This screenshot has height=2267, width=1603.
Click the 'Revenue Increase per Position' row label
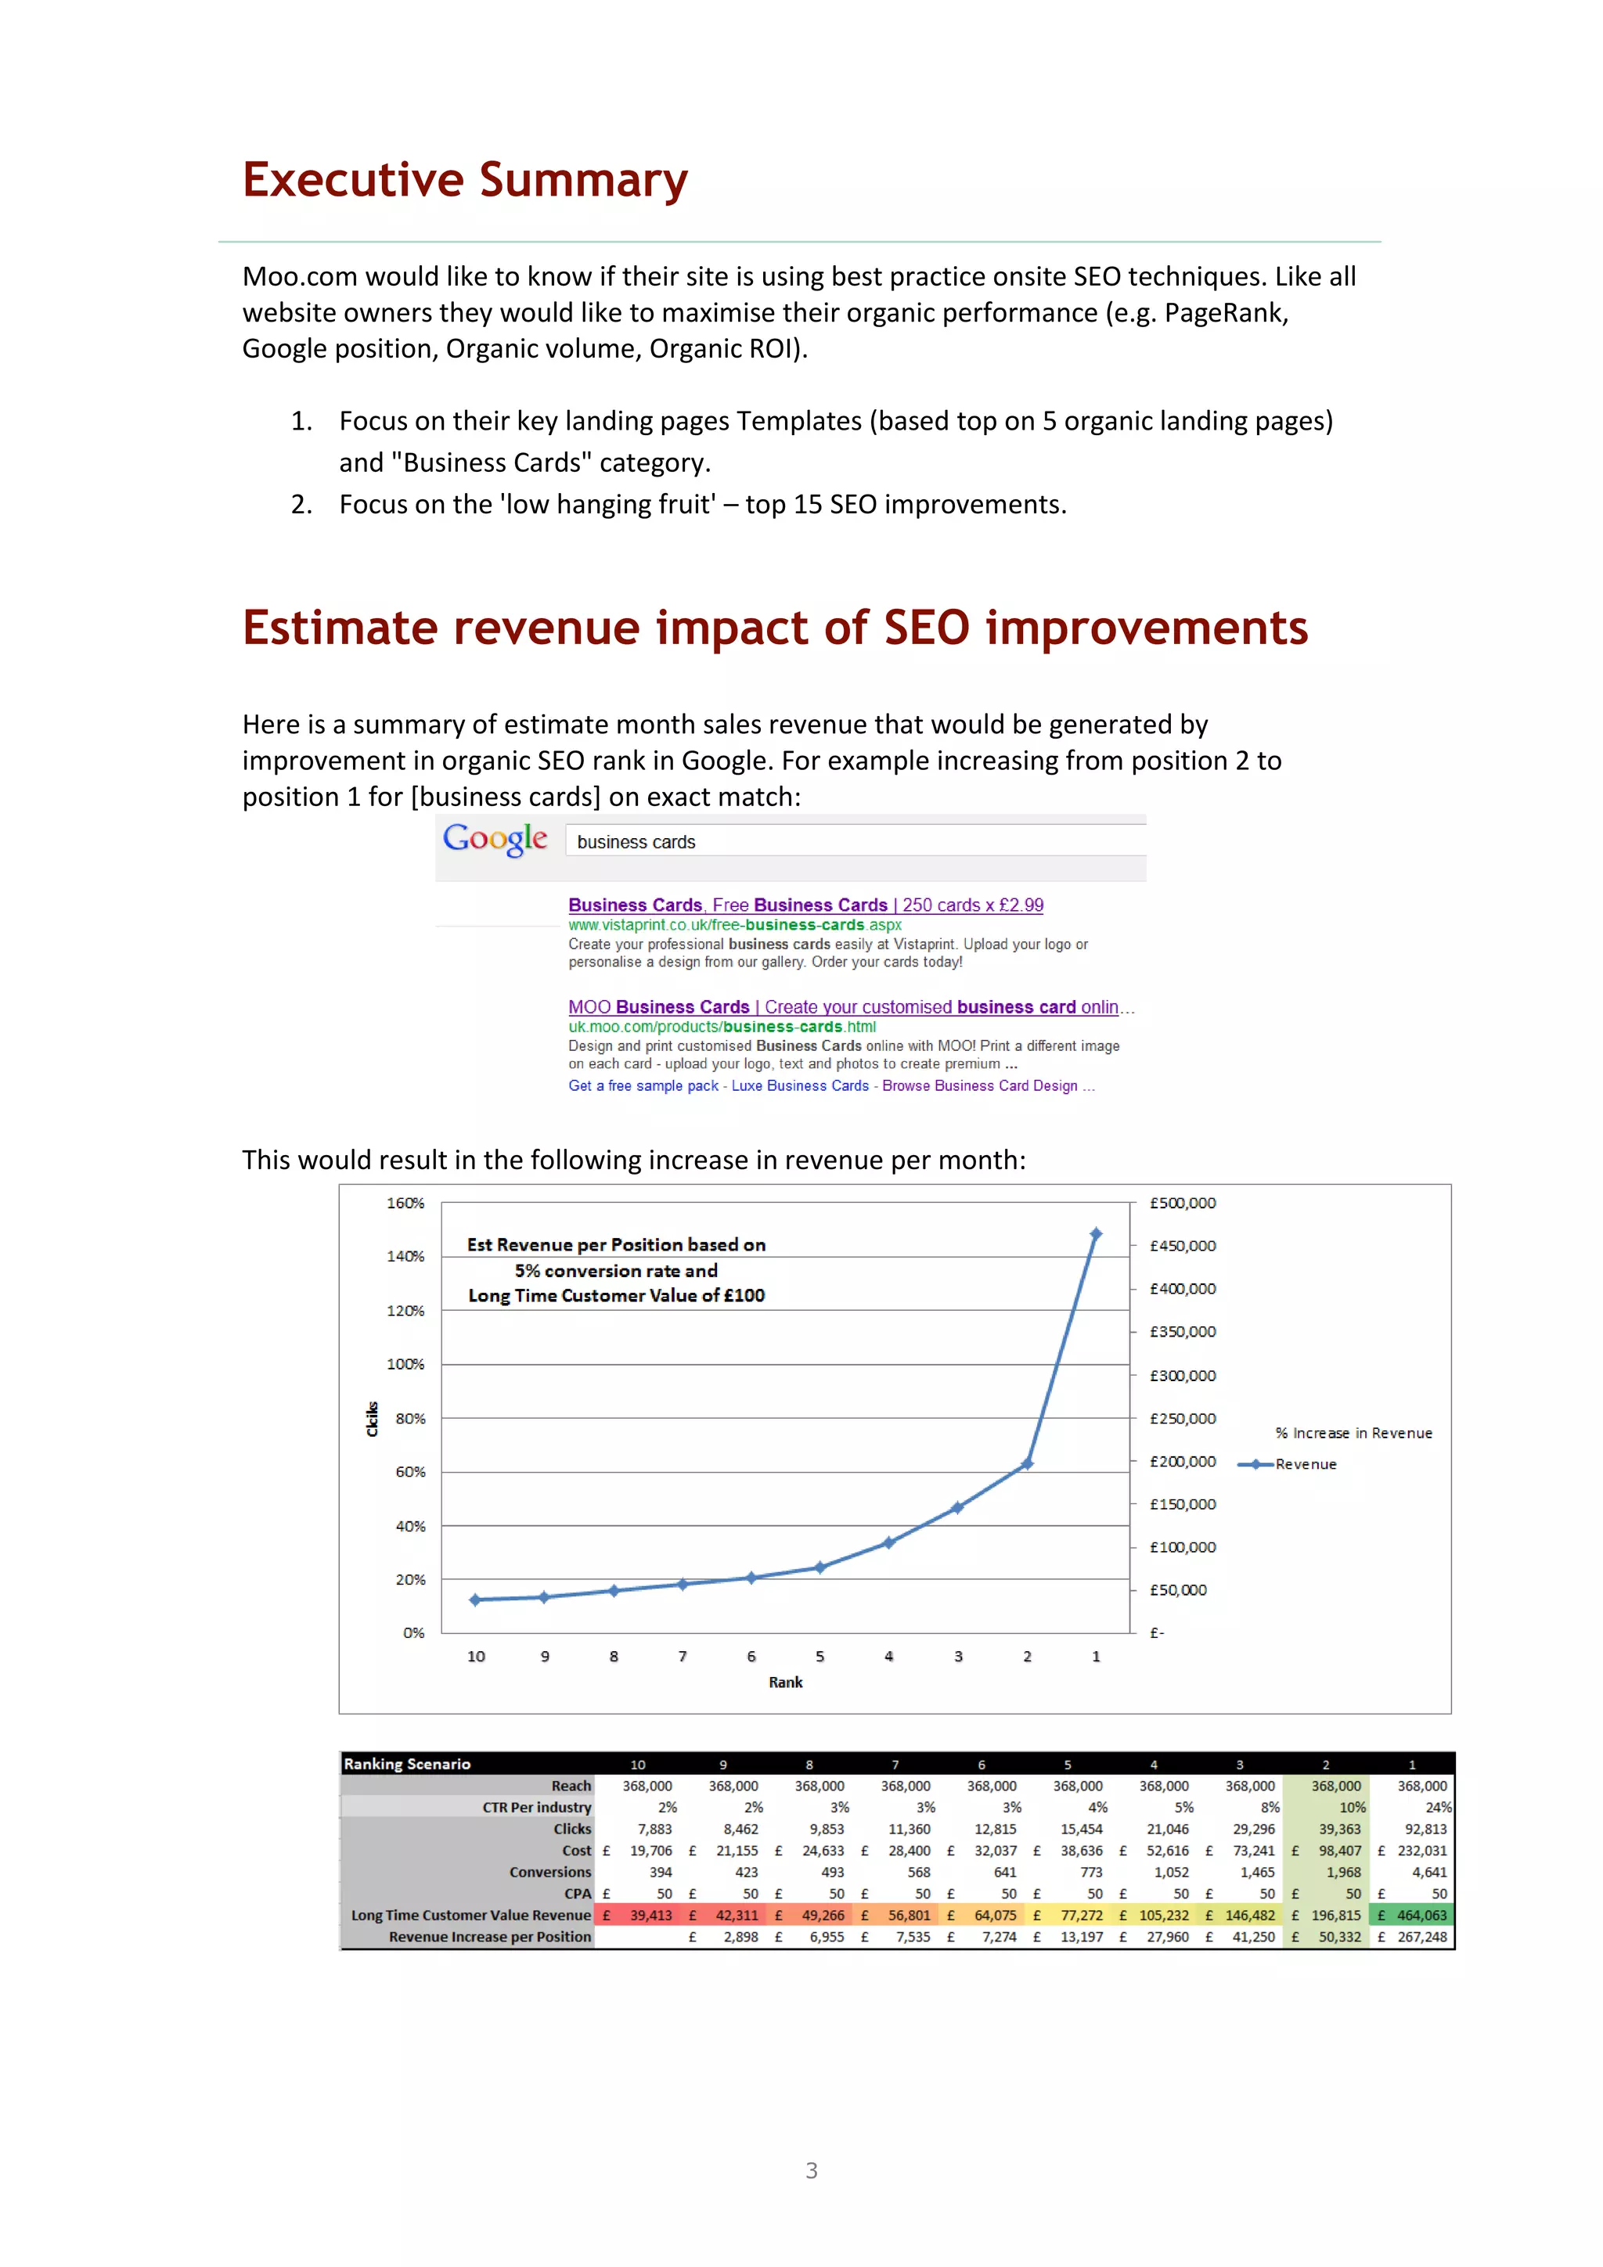490,1936
